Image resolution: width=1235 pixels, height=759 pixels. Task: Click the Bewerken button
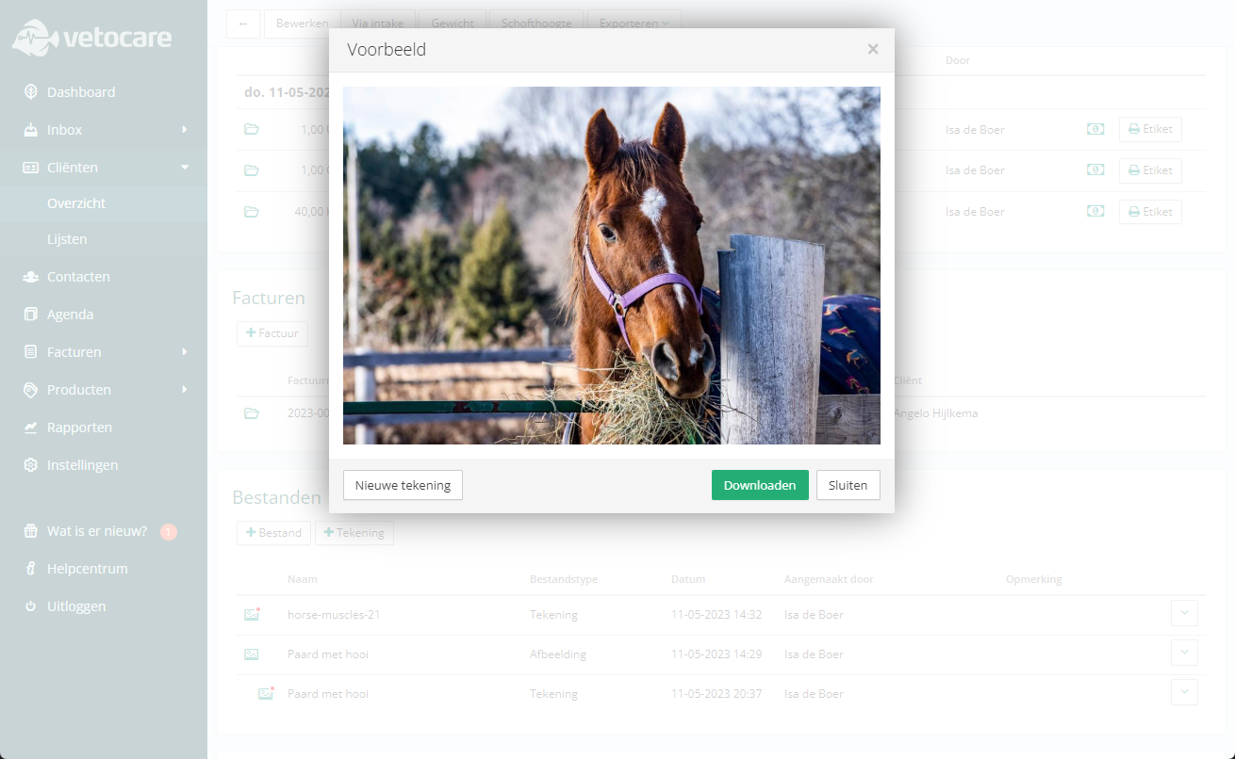click(302, 24)
